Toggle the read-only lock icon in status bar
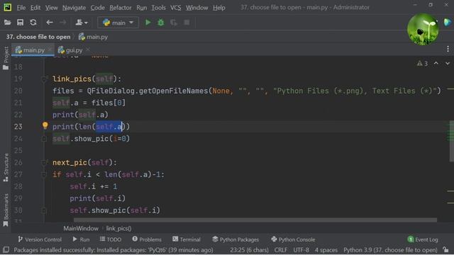Screen dimensions: 454x255 pyautogui.click(x=446, y=249)
